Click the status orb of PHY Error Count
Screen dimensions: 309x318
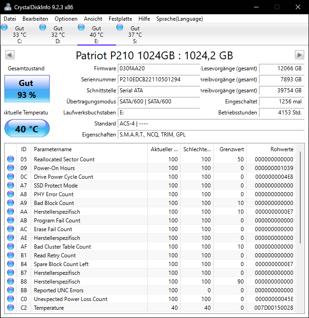click(11, 194)
